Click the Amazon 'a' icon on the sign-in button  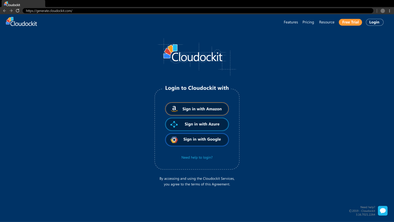(x=174, y=109)
